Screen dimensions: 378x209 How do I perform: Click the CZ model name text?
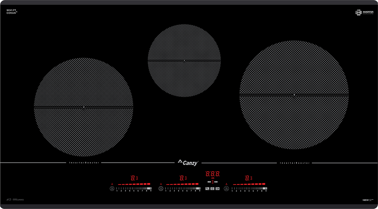click(15, 200)
